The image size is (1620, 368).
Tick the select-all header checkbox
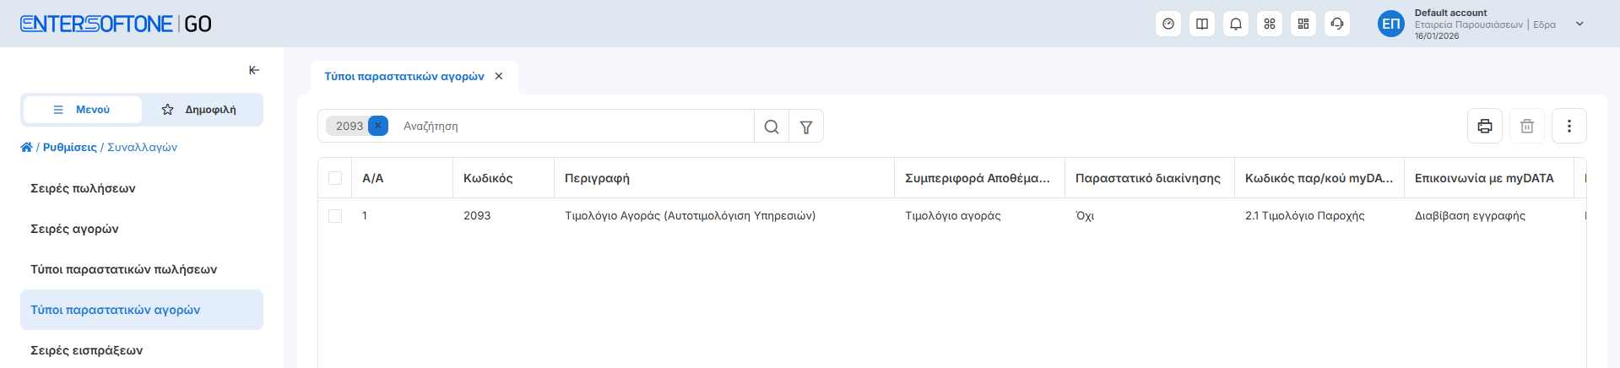pyautogui.click(x=335, y=178)
